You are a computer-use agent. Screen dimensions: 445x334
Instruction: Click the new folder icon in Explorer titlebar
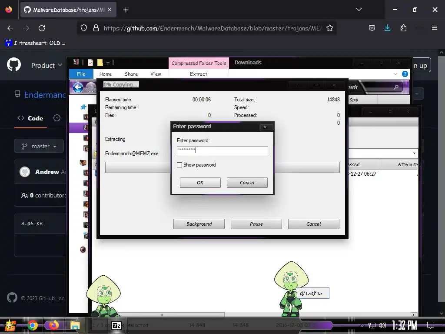(100, 63)
